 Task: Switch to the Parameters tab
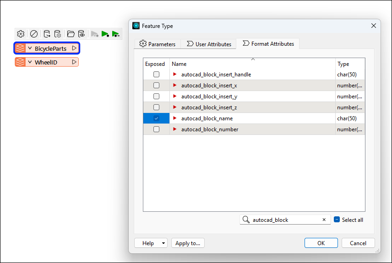(157, 44)
